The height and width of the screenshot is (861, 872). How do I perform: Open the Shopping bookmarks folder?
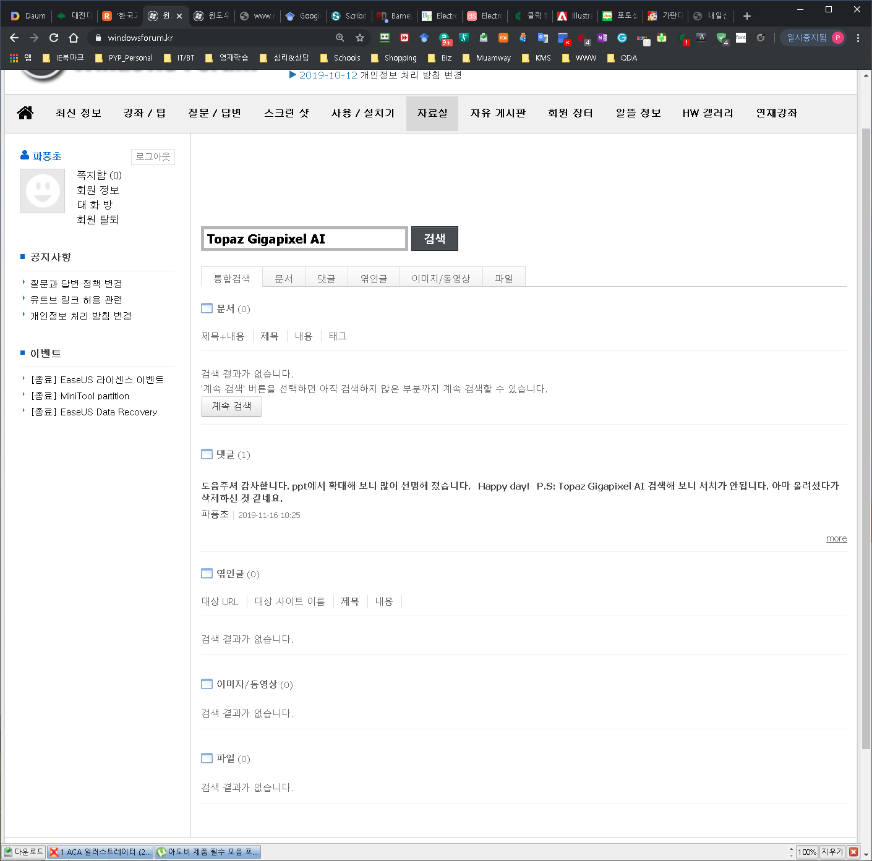click(x=394, y=58)
